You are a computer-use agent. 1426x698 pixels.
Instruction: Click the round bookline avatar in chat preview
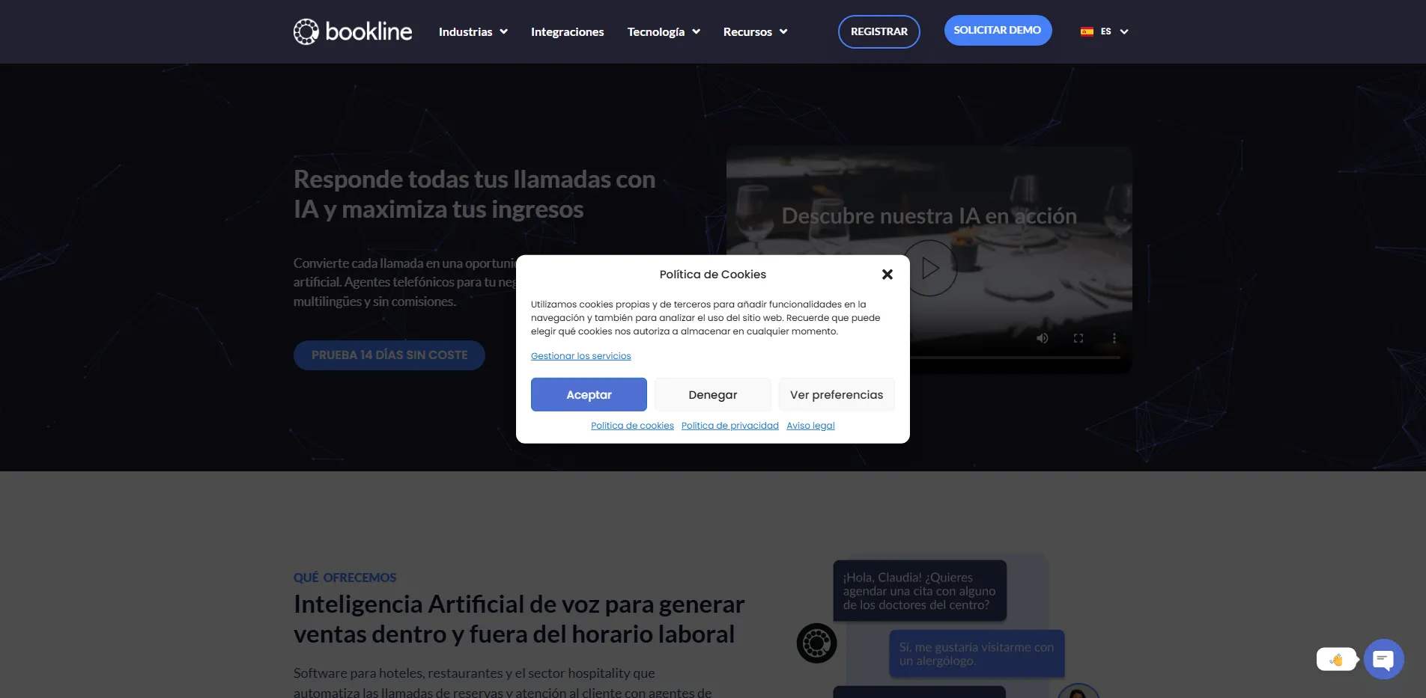pos(816,643)
